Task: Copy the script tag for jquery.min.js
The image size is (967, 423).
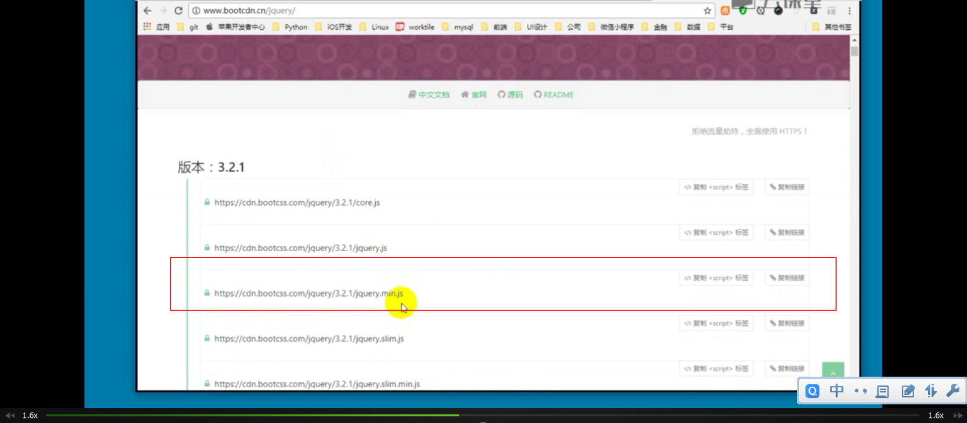Action: point(716,278)
